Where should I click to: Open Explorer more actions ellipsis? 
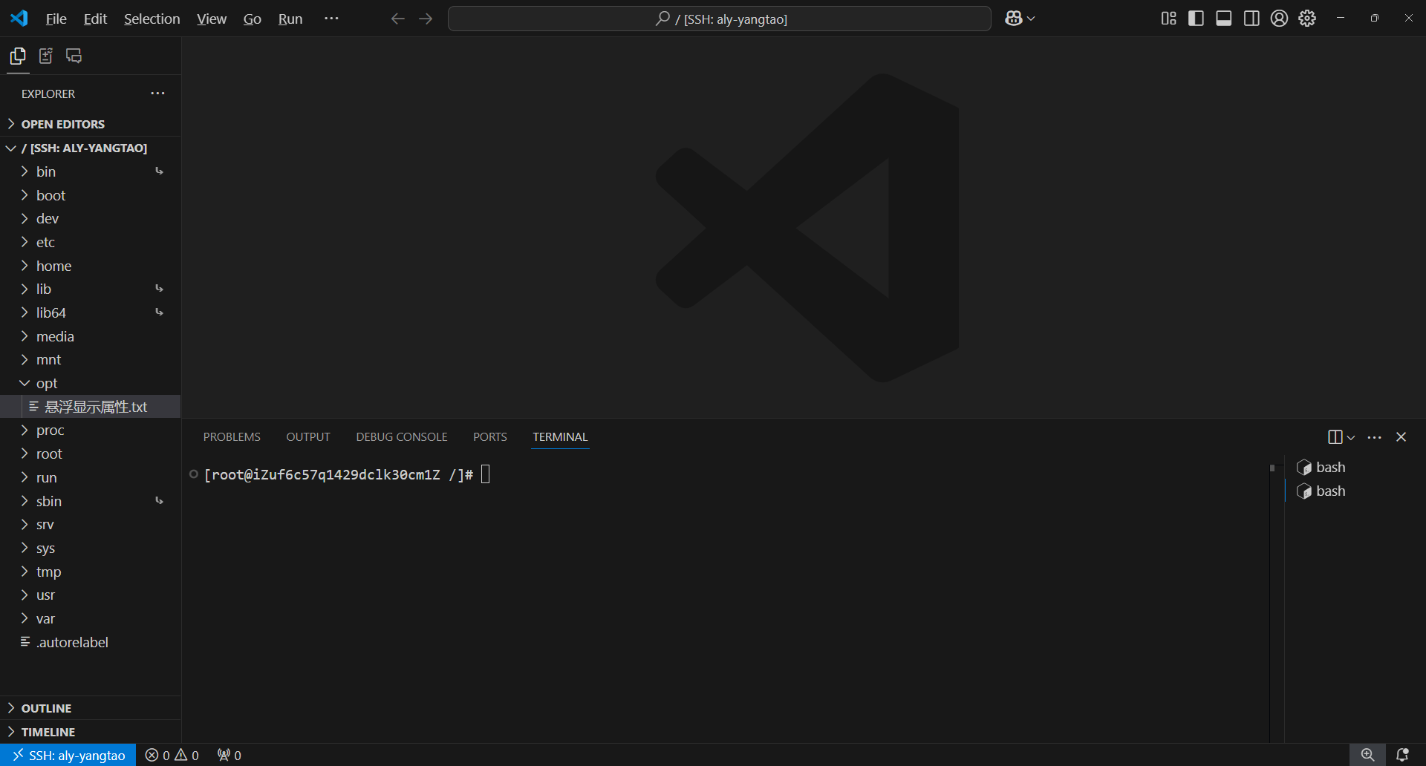tap(157, 94)
